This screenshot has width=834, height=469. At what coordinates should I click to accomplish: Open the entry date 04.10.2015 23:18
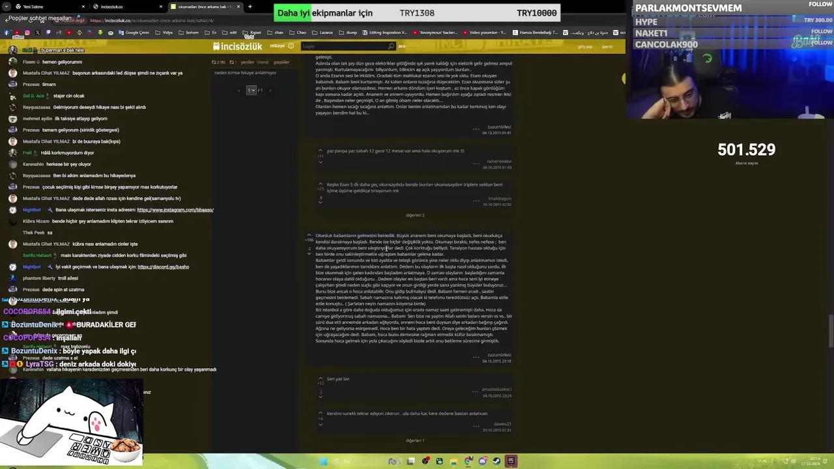point(496,361)
